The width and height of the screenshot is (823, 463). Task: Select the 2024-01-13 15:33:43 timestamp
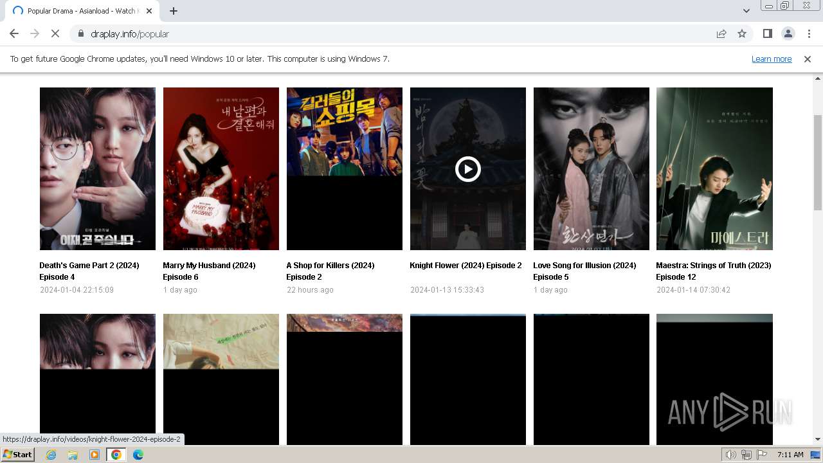[447, 290]
